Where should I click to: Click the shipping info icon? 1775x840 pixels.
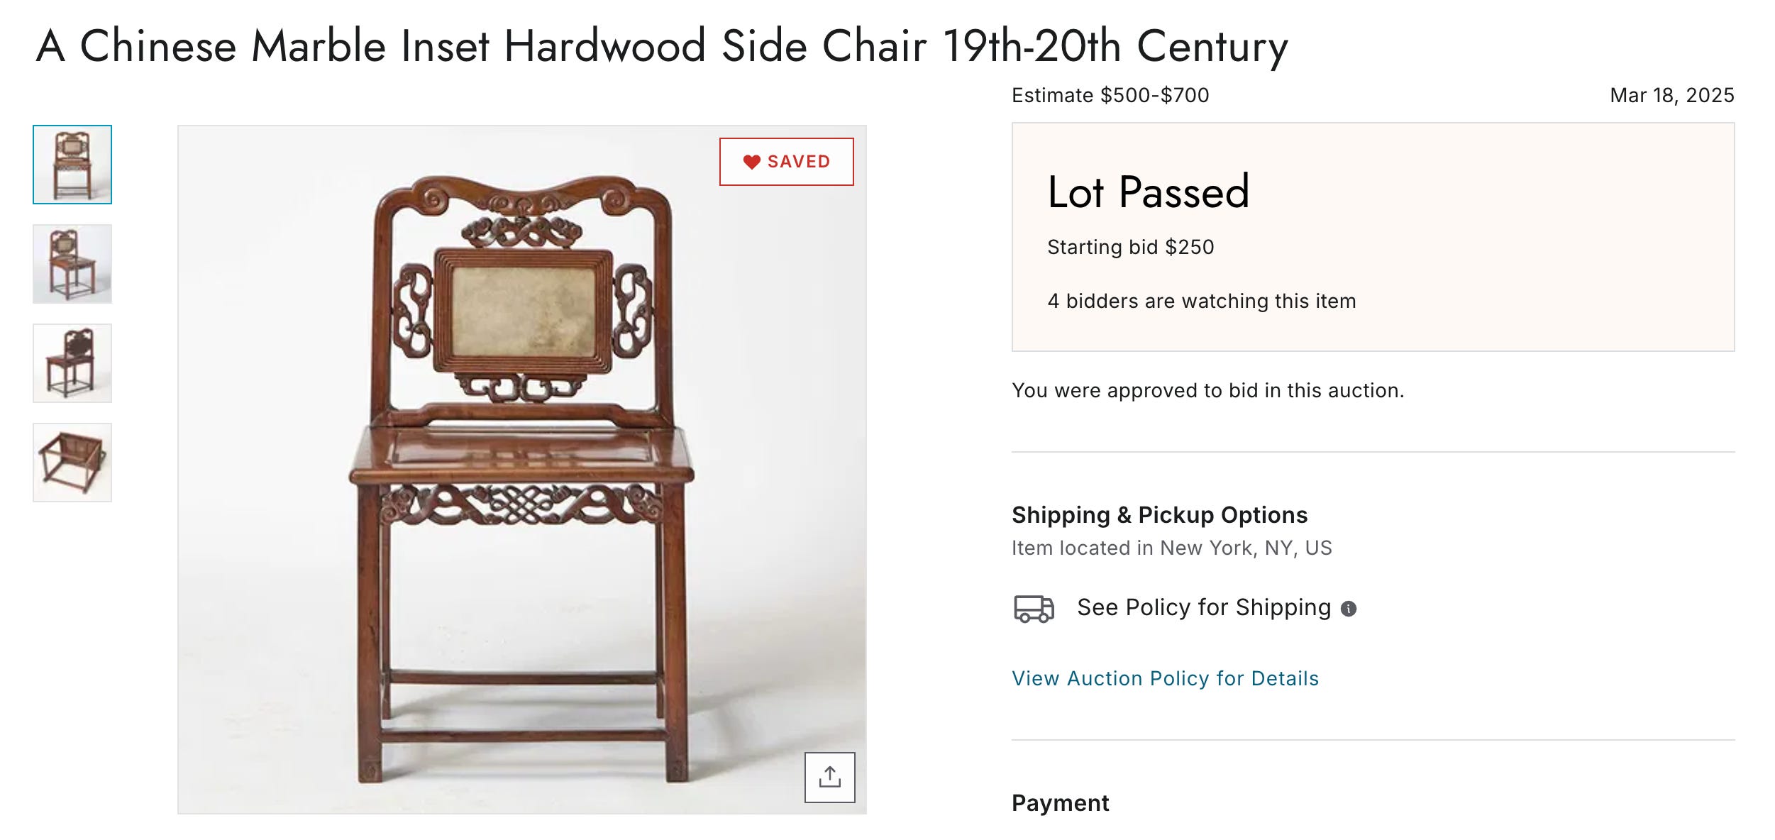(1348, 609)
